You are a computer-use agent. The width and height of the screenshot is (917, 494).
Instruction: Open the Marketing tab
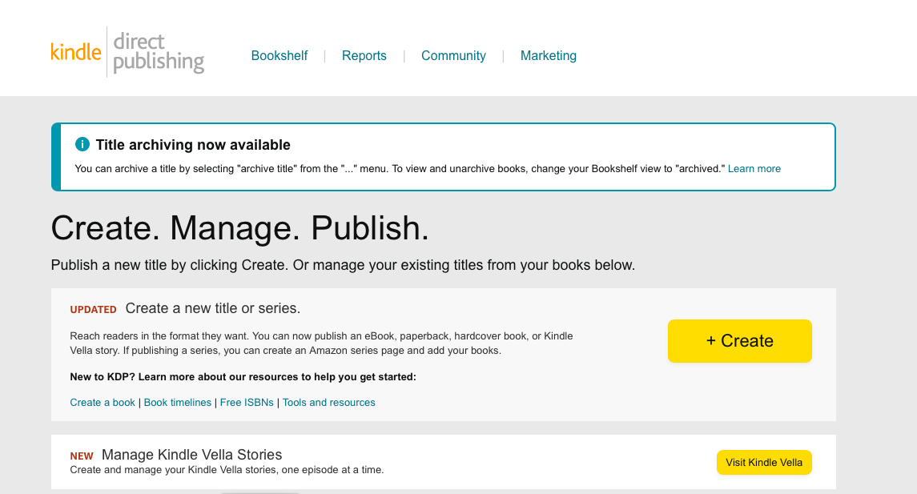point(548,55)
